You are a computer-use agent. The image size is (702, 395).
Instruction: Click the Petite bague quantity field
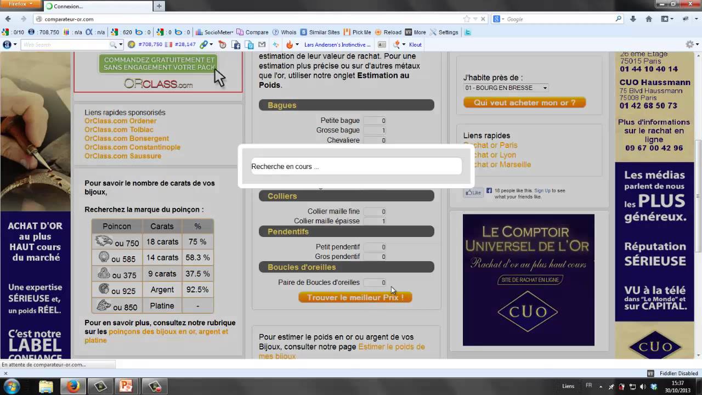(375, 121)
